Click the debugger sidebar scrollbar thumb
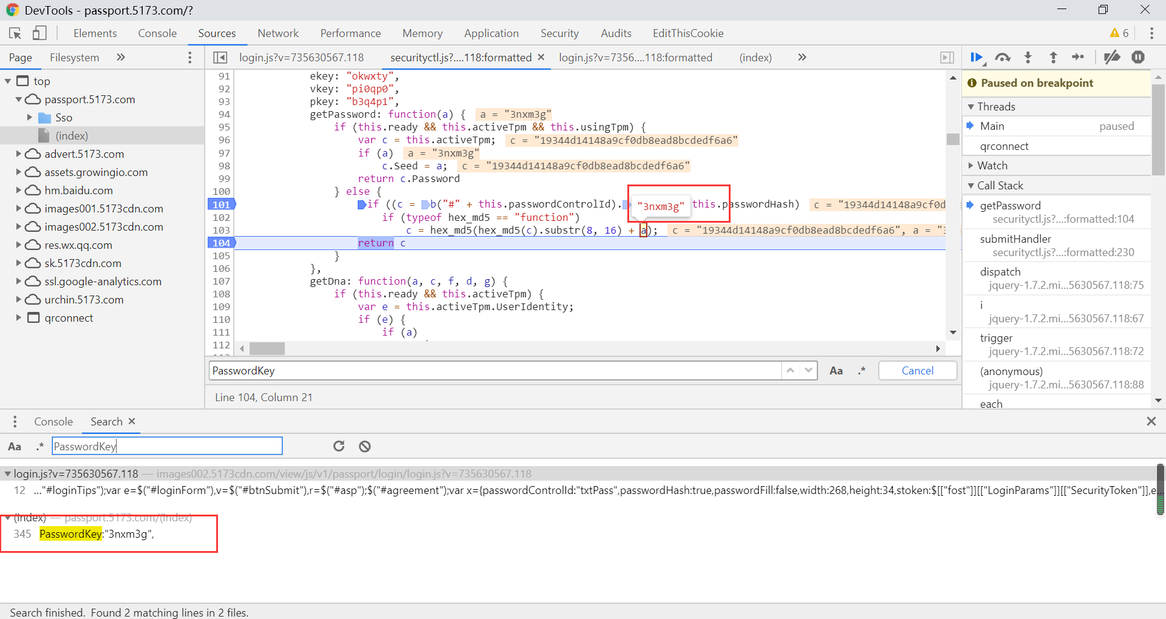The image size is (1166, 619). click(x=1158, y=129)
